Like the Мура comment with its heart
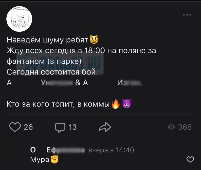Image resolution: width=201 pixels, height=170 pixels. coord(190,159)
